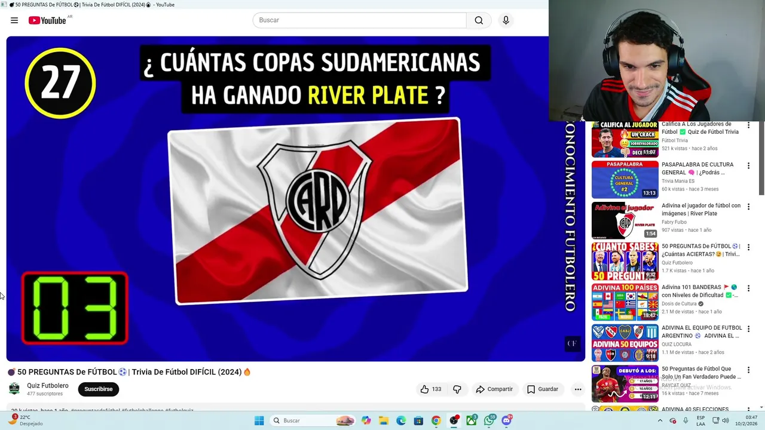Open the Quiz Futbolero channel avatar
Image resolution: width=765 pixels, height=430 pixels.
(14, 389)
